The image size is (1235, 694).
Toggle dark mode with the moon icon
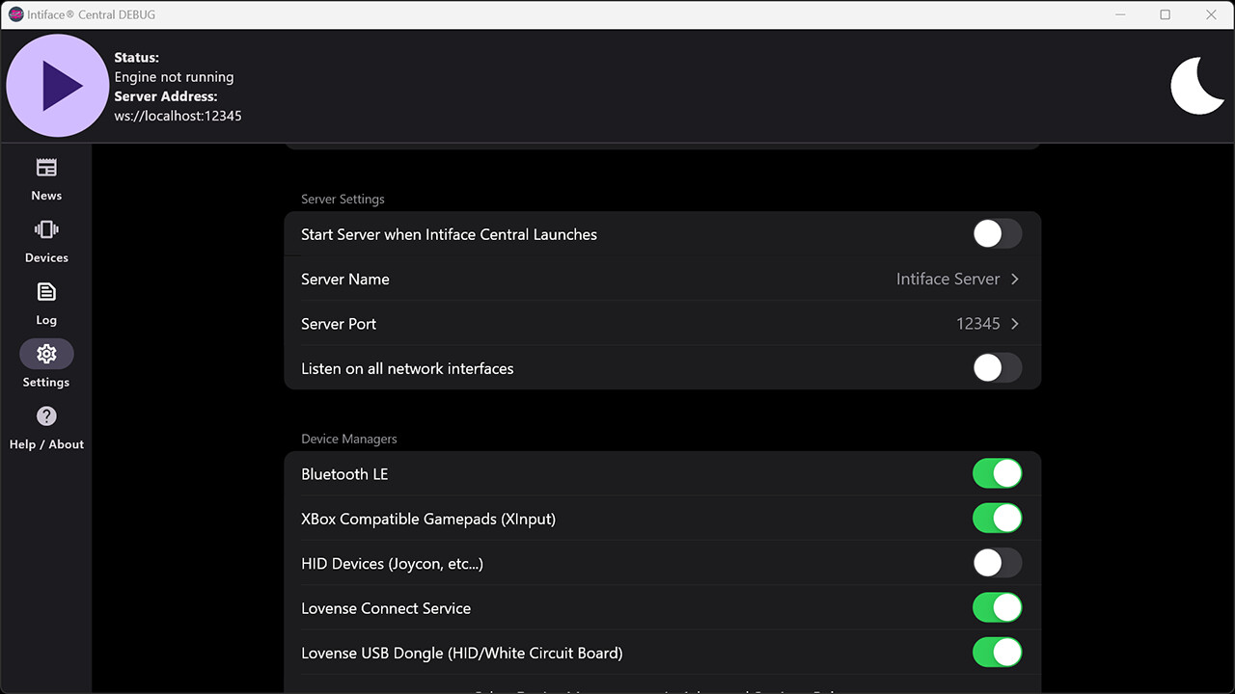[1197, 85]
